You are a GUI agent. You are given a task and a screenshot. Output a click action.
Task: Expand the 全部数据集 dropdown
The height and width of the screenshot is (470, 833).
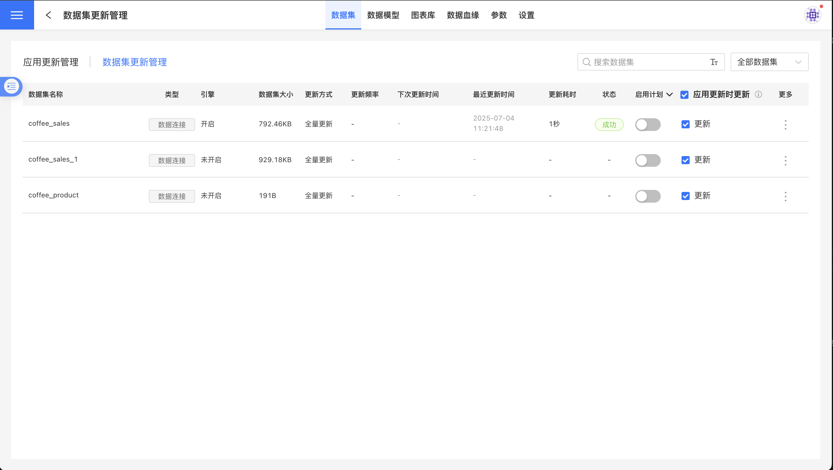pyautogui.click(x=769, y=62)
